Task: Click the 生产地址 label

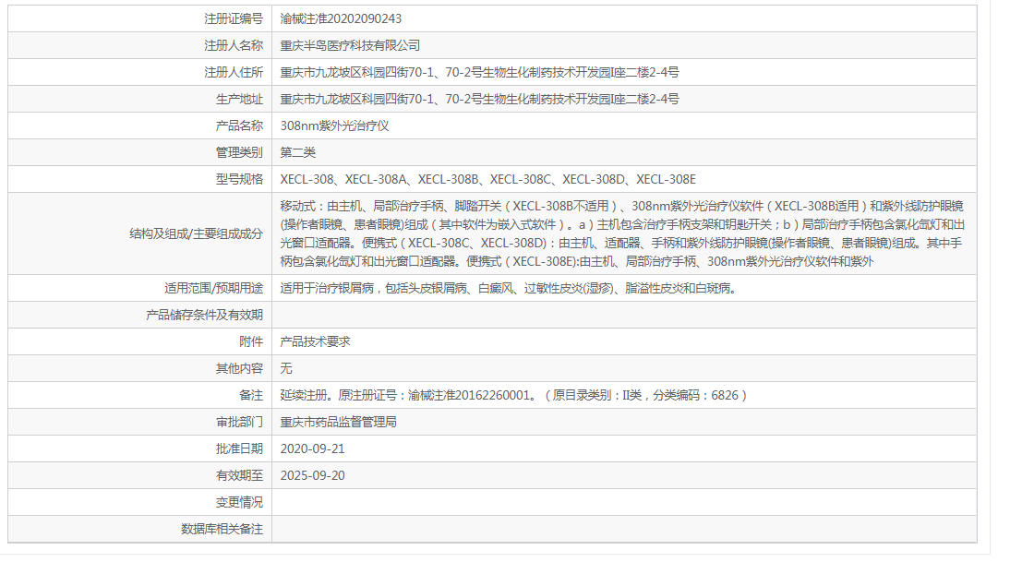Action: click(x=239, y=99)
